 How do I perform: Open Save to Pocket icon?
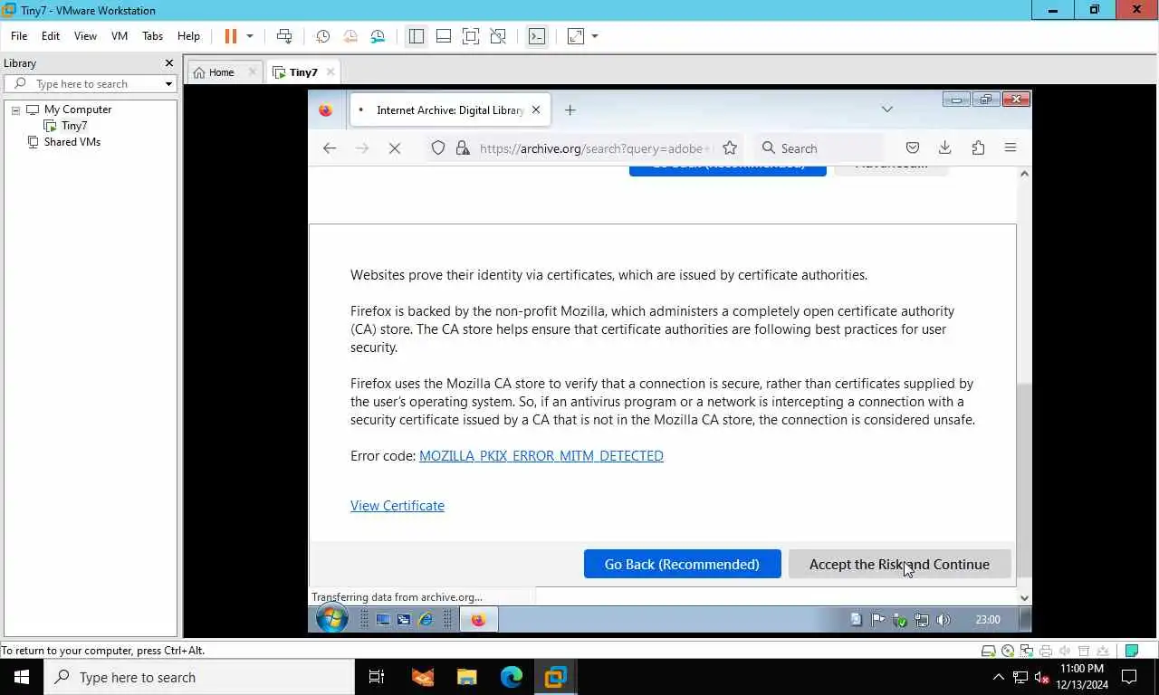pyautogui.click(x=913, y=148)
